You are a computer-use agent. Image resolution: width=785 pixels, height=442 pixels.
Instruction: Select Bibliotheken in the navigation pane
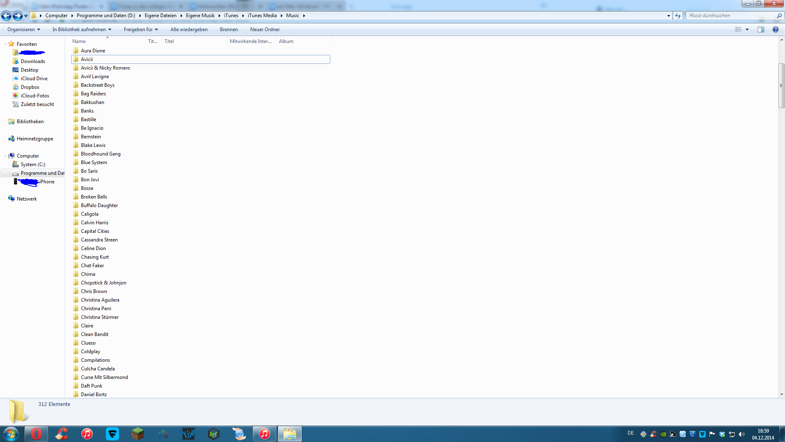coord(30,122)
